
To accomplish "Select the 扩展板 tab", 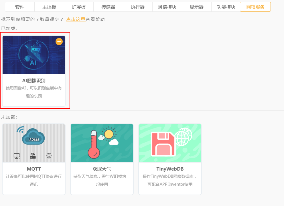I will coord(79,7).
